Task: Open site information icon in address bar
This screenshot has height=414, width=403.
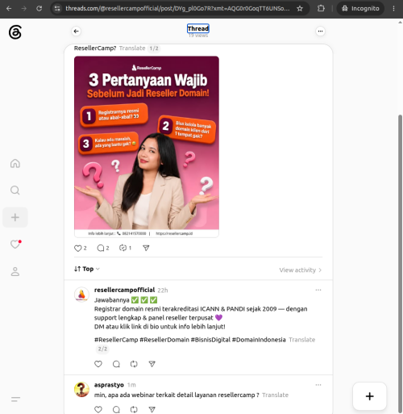Action: point(57,9)
